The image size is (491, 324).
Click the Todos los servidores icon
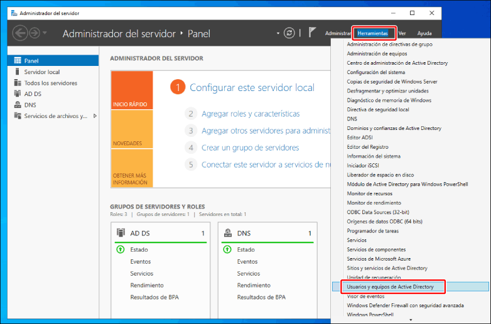click(18, 83)
